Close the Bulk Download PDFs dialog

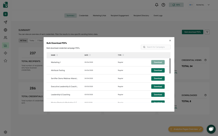tap(170, 41)
